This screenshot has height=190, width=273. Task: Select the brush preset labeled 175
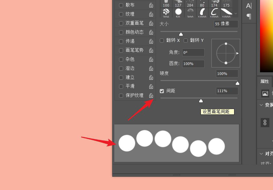click(226, 4)
